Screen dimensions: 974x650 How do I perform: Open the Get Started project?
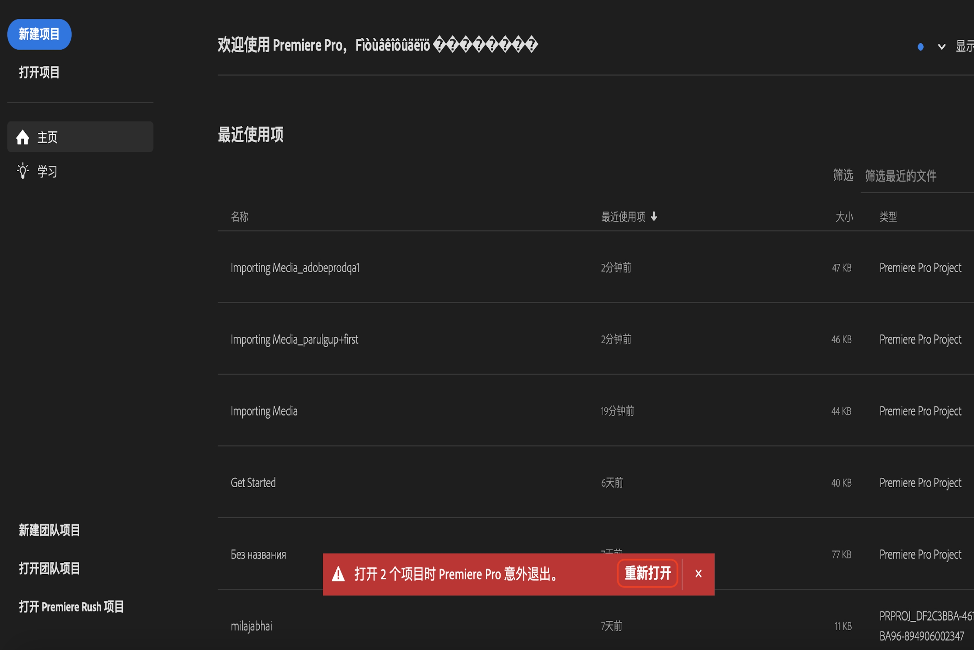click(x=253, y=482)
